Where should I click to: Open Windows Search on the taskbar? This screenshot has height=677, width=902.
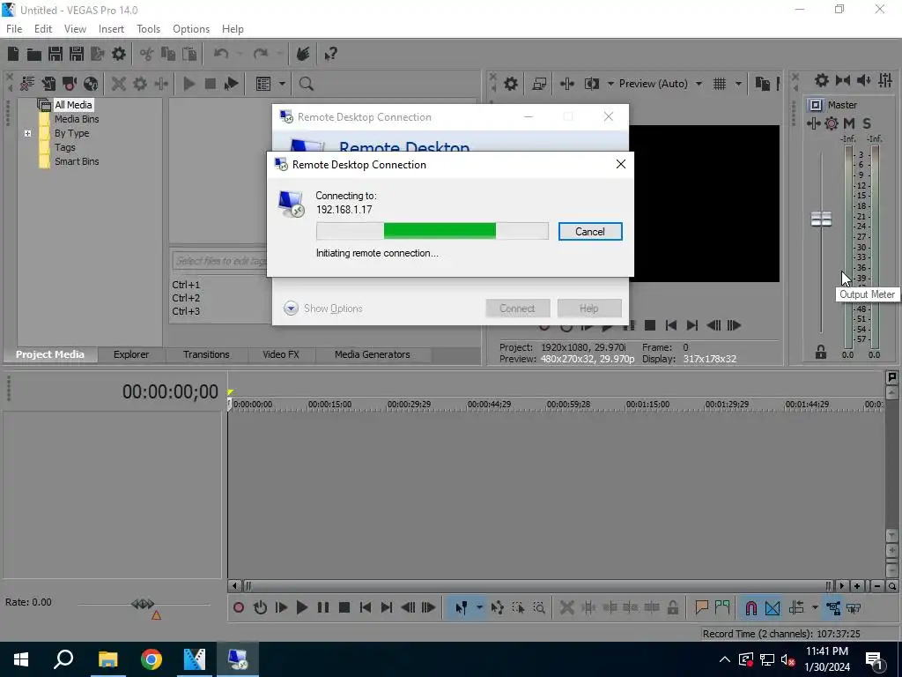pos(63,659)
